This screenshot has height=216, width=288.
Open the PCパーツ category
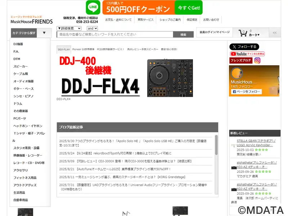20,118
